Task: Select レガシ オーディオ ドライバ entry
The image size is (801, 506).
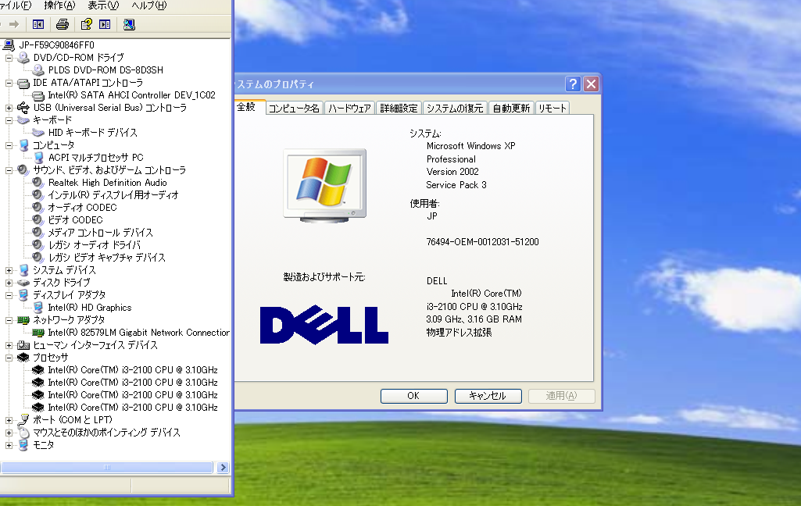Action: tap(94, 245)
